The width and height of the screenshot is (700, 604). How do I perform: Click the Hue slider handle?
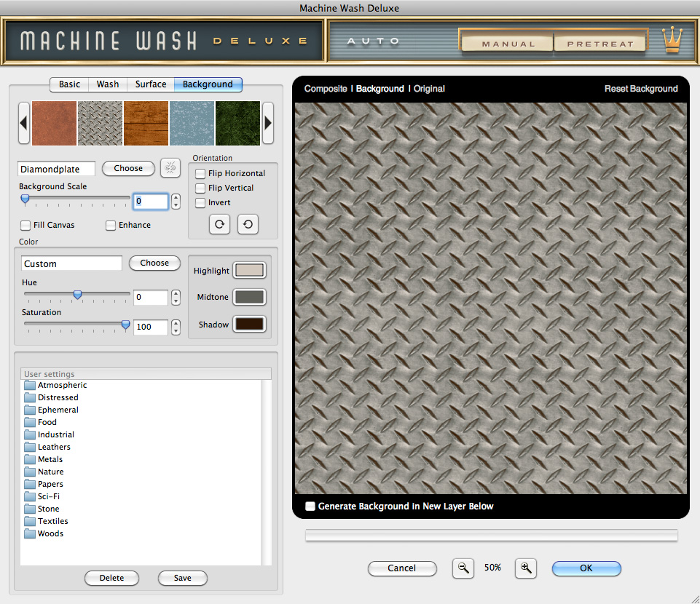(x=78, y=295)
